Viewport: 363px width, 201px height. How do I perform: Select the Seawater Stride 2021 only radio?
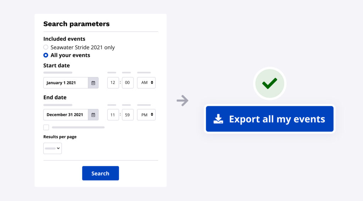tap(46, 47)
